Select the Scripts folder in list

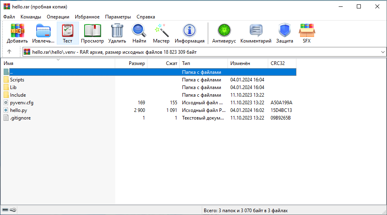17,80
